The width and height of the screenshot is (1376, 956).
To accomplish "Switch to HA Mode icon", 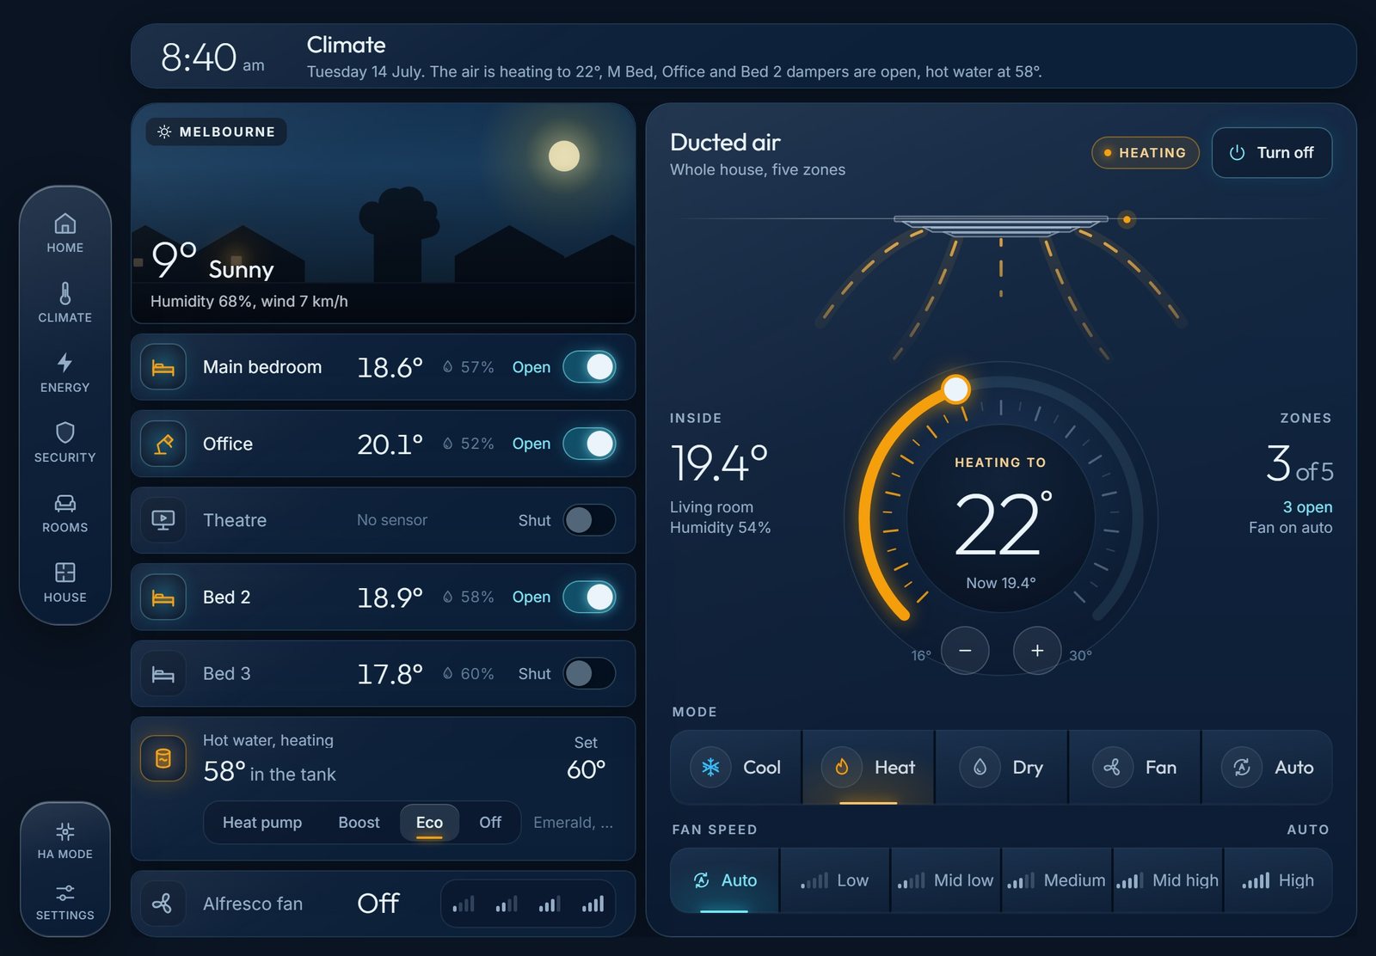I will [65, 840].
